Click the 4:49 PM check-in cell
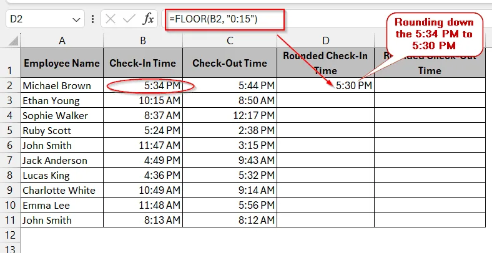 [143, 160]
